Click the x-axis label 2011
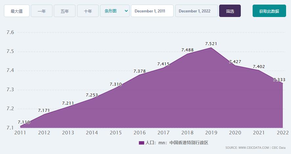 pyautogui.click(x=20, y=133)
